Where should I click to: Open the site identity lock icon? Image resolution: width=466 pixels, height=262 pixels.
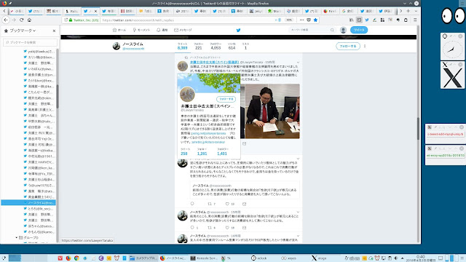coord(71,20)
